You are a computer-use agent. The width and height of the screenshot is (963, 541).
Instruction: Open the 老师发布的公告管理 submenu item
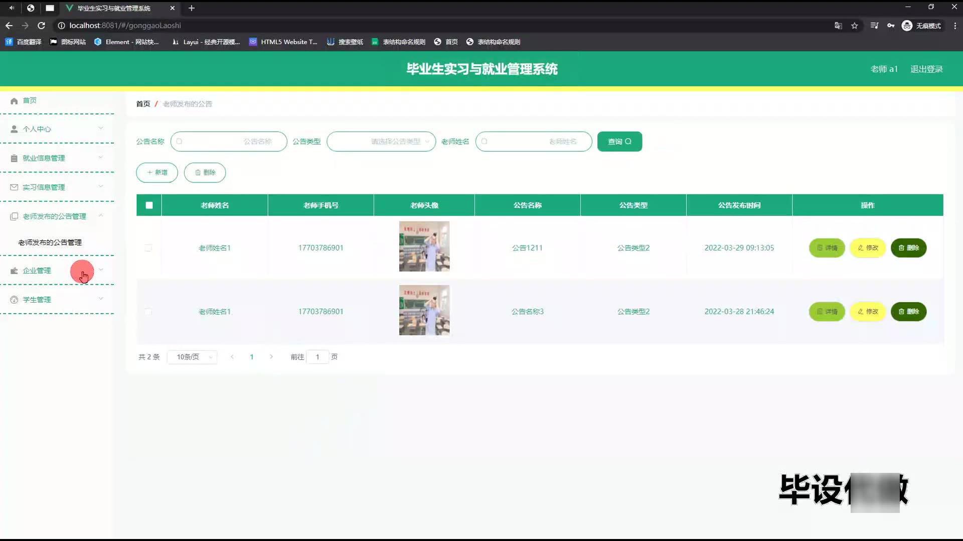click(50, 242)
